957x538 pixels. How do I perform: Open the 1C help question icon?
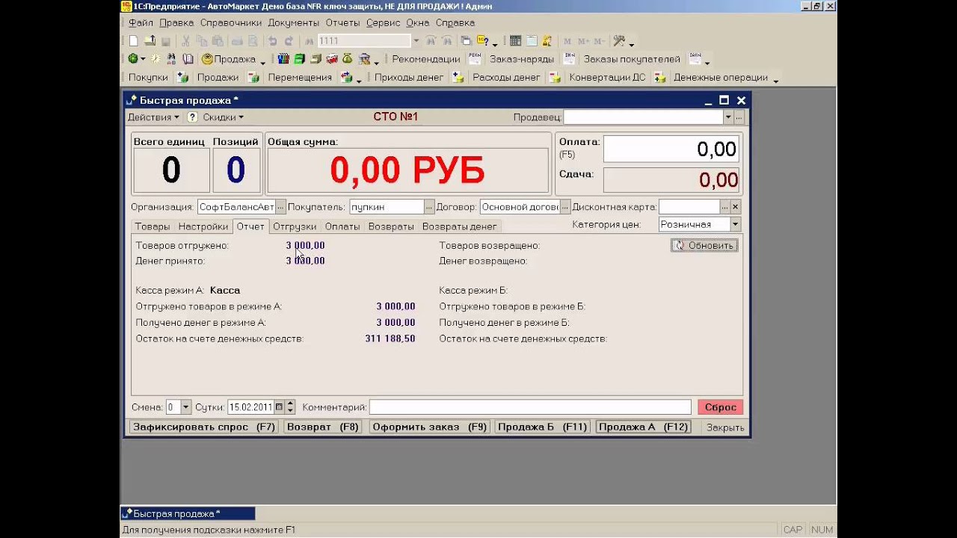(x=482, y=41)
